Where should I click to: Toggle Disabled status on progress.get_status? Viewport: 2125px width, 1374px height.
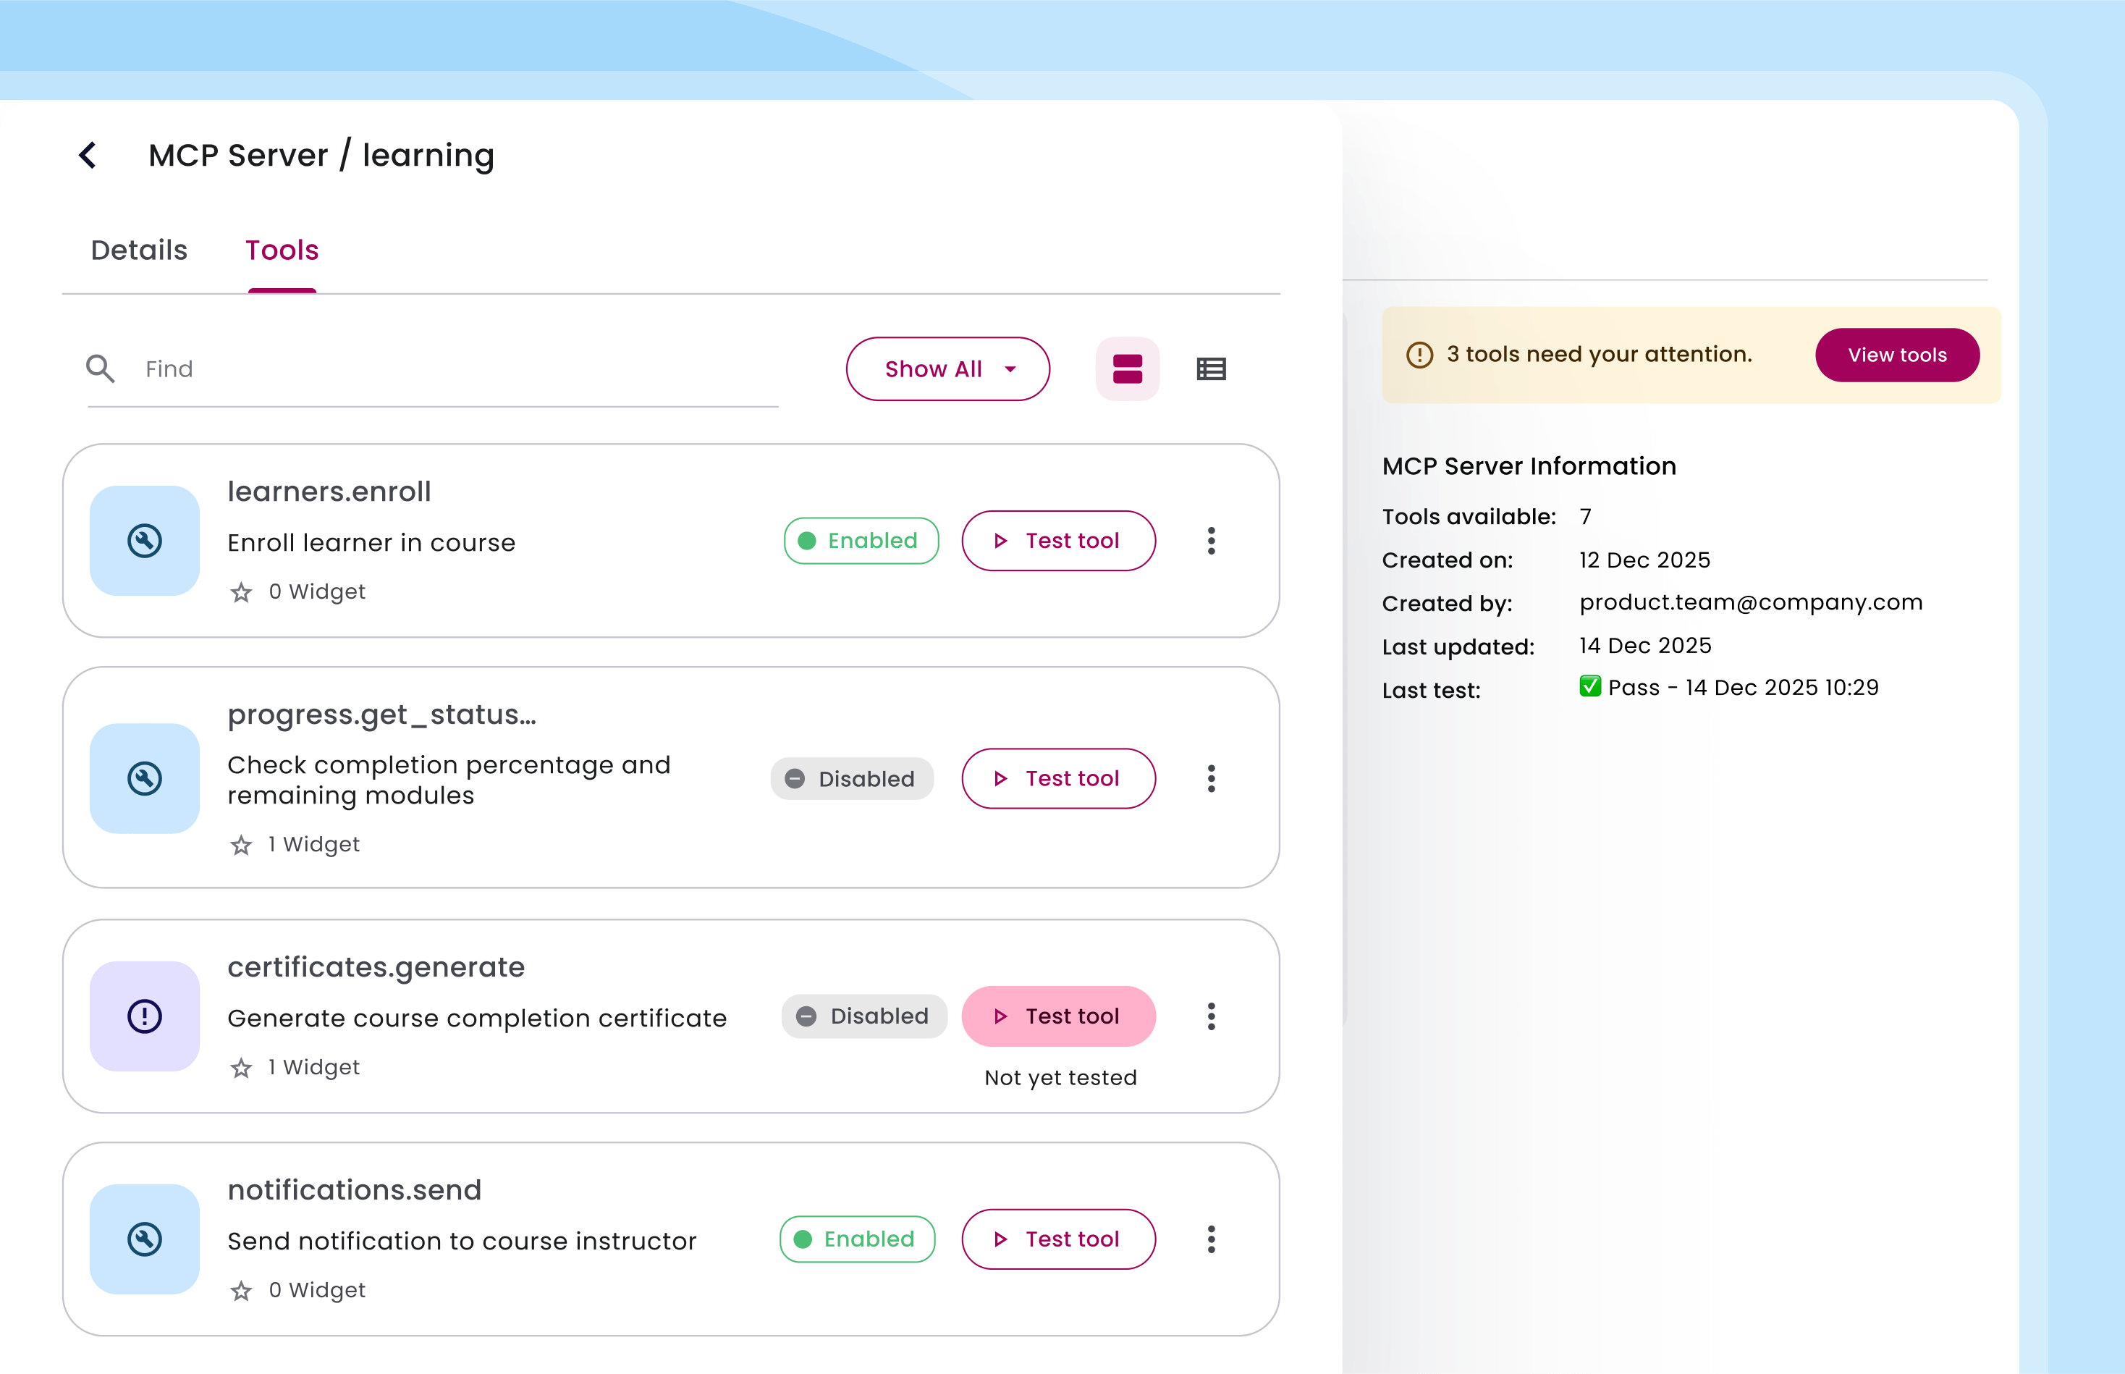point(851,779)
